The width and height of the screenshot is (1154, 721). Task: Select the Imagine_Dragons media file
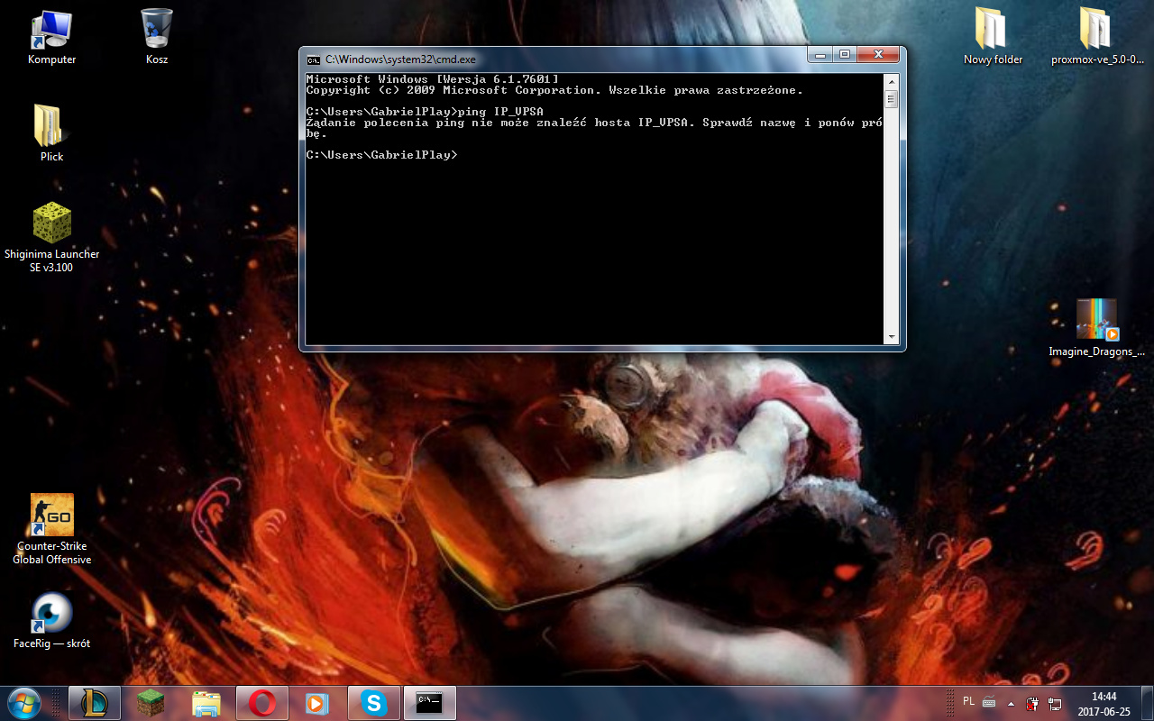pos(1096,320)
